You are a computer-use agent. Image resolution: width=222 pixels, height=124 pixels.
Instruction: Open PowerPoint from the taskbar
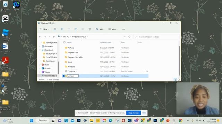tap(168, 121)
